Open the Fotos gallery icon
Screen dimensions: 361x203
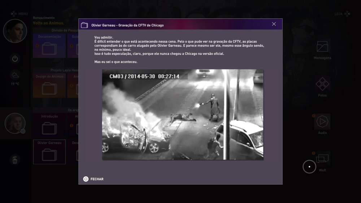coord(322,85)
